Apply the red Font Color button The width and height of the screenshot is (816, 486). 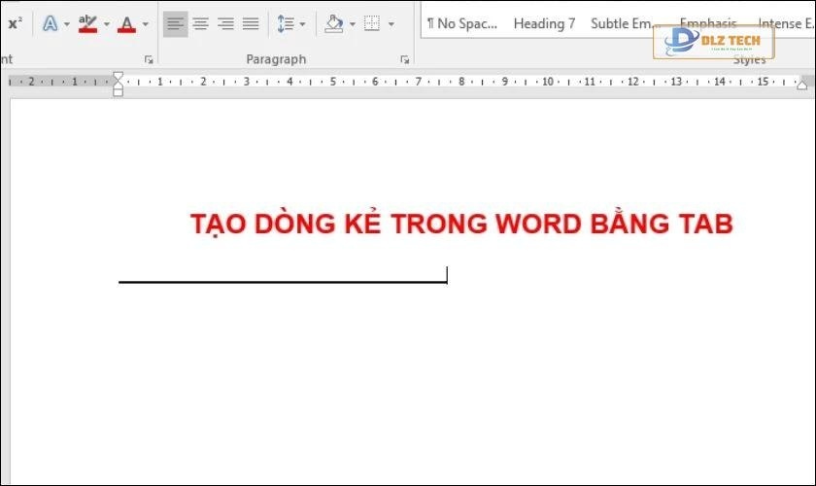126,23
